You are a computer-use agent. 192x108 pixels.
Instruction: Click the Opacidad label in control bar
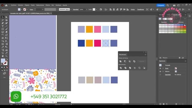[x=76, y=9]
